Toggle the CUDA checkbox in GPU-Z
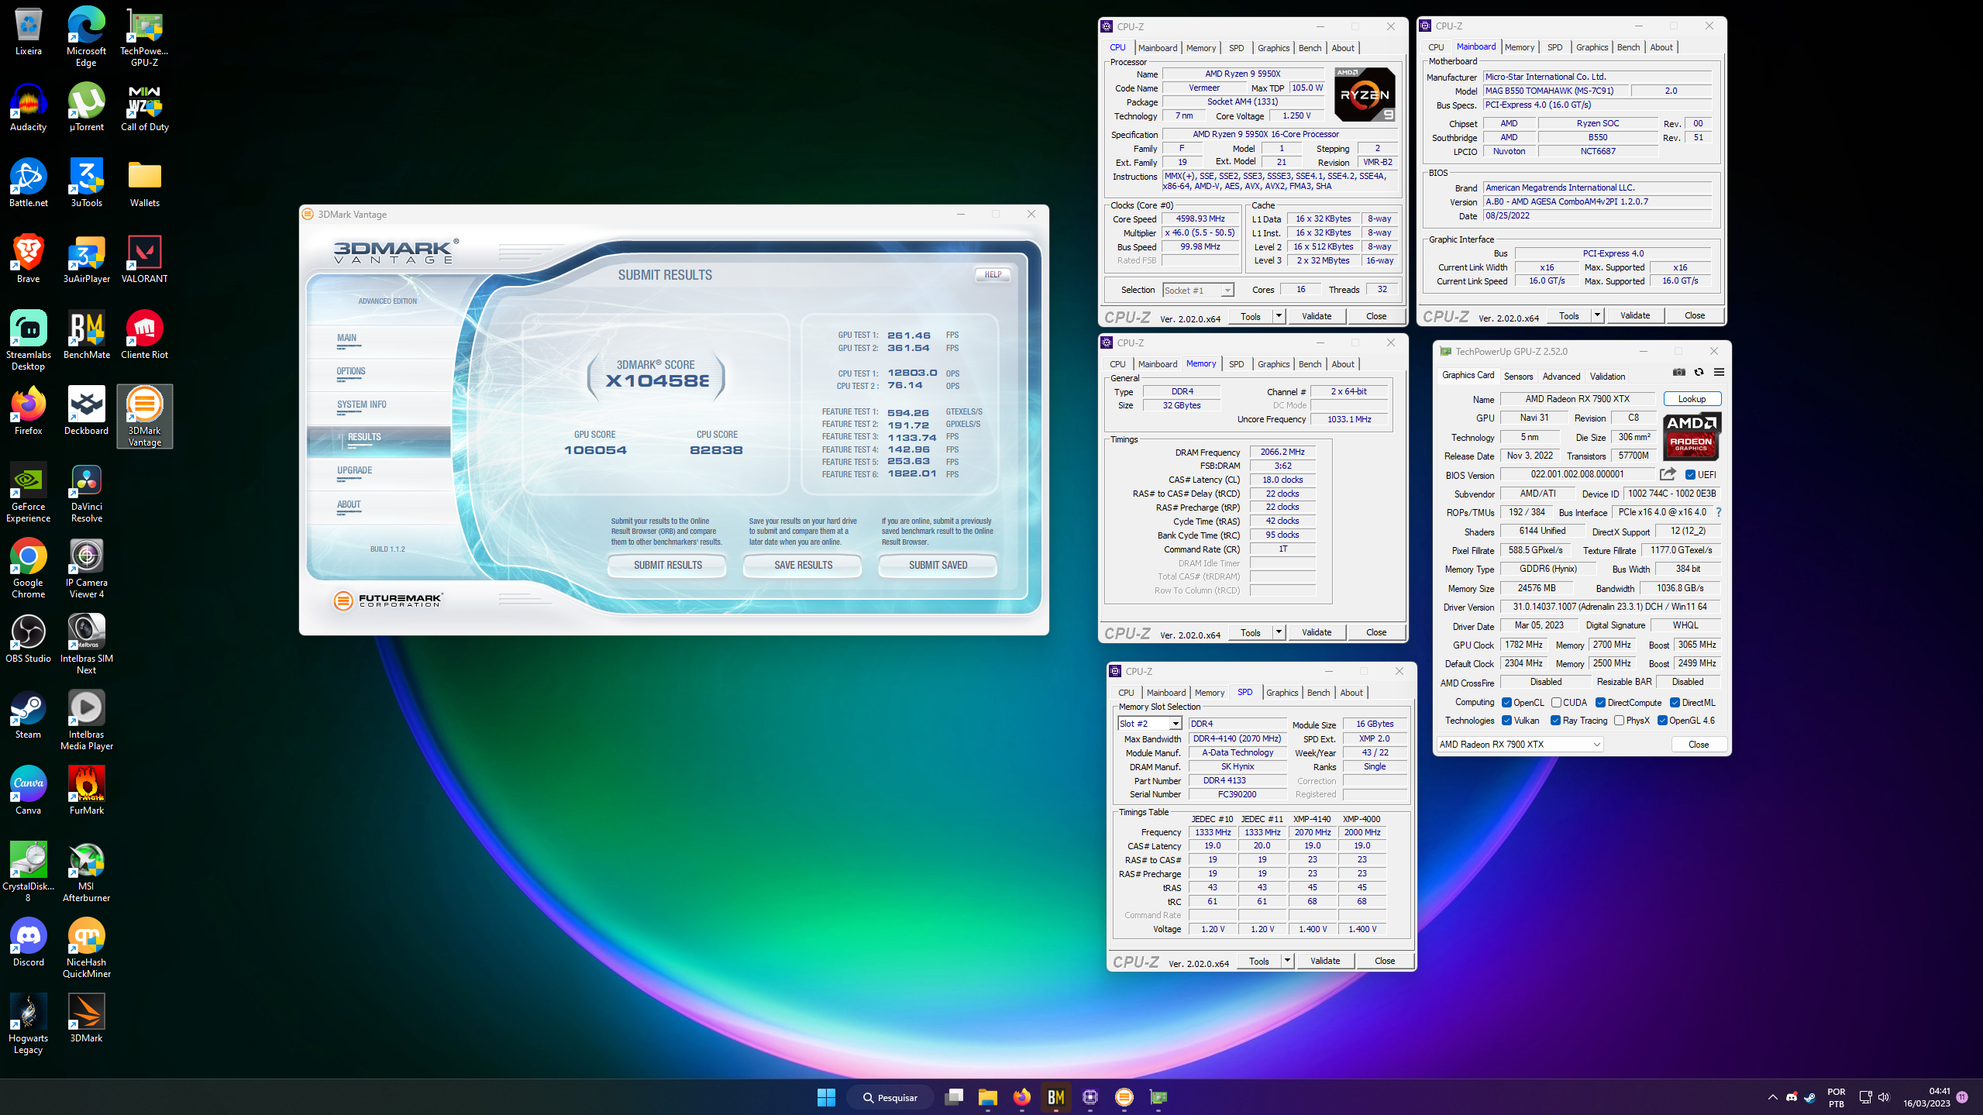 tap(1556, 703)
